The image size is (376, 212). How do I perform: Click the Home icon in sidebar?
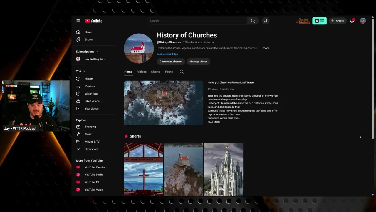click(78, 32)
